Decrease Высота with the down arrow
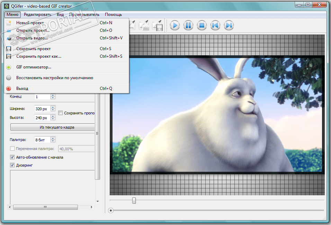Image resolution: width=331 pixels, height=225 pixels. [x=53, y=119]
